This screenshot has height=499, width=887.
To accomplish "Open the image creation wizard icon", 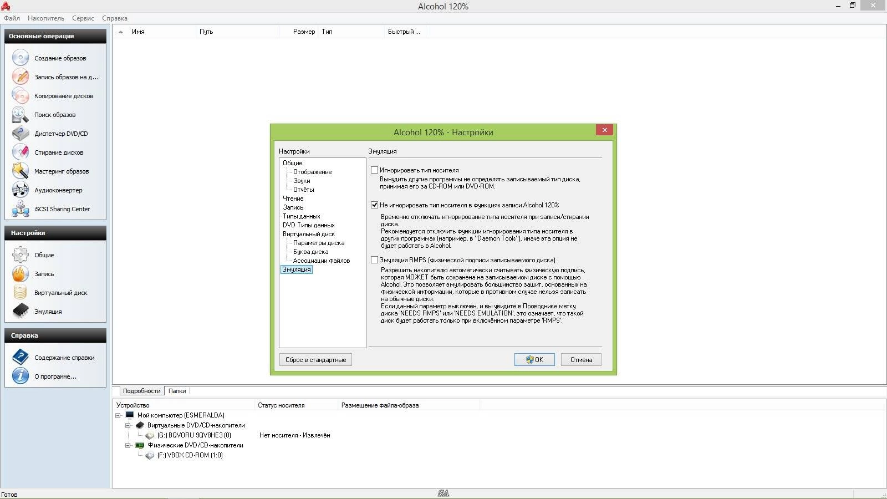I will pyautogui.click(x=21, y=58).
